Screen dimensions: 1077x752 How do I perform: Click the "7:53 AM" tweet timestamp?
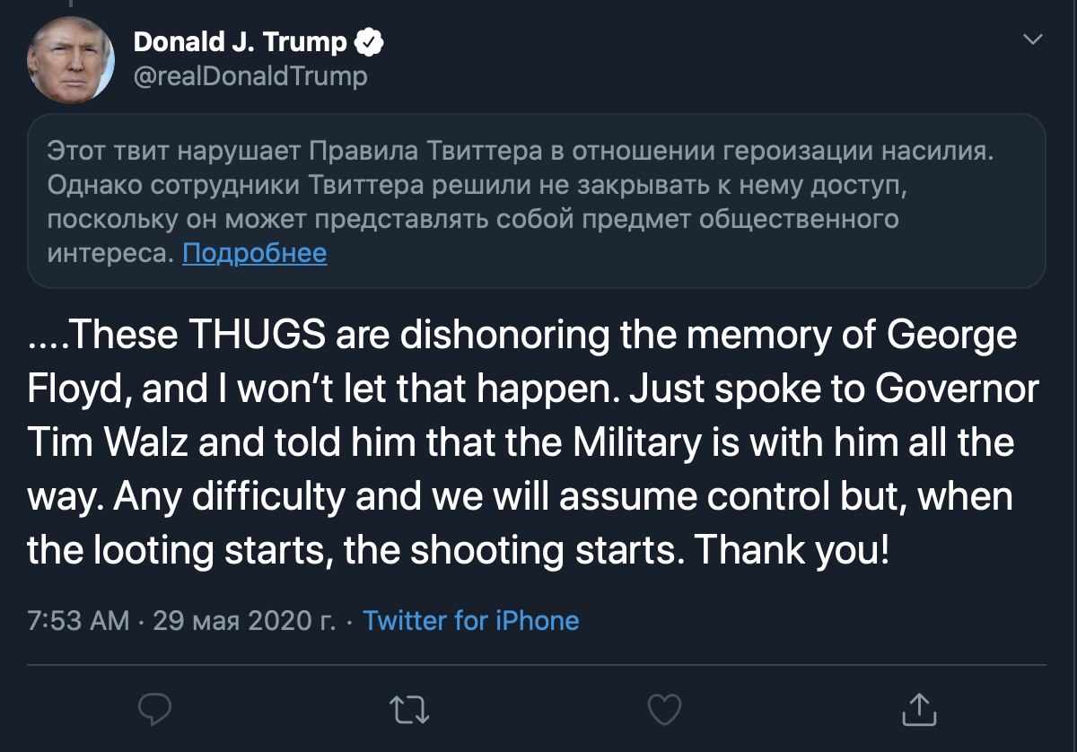(x=78, y=621)
